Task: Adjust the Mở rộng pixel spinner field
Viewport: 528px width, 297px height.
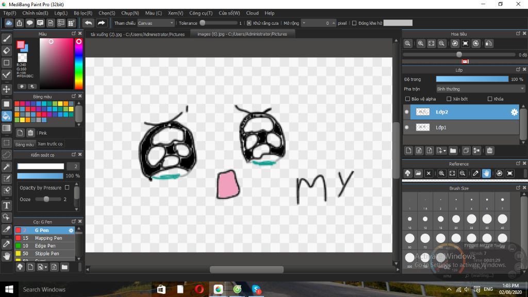Action: click(318, 23)
